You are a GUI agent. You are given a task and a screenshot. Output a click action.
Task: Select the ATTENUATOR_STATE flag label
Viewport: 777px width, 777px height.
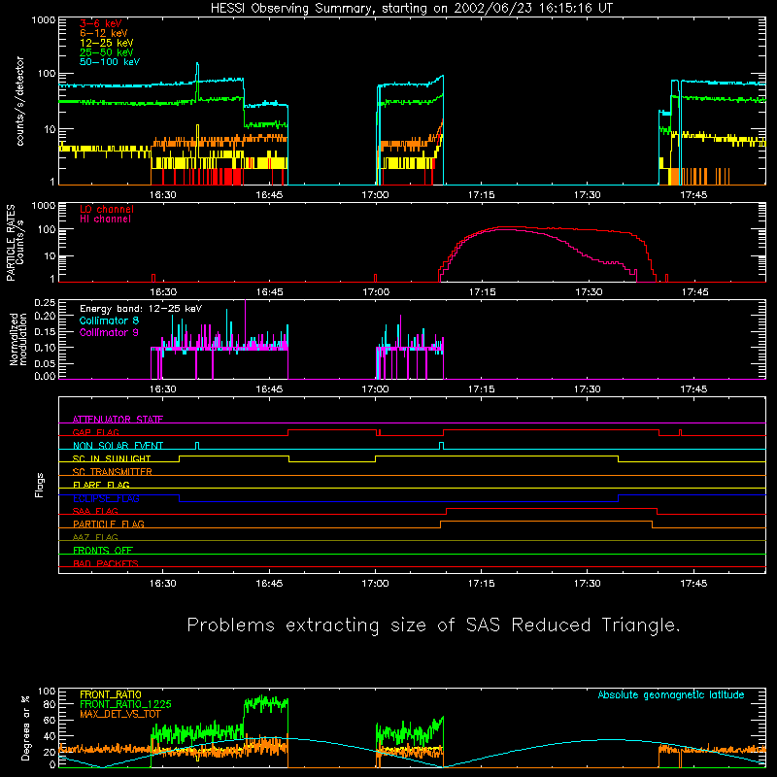pyautogui.click(x=118, y=420)
